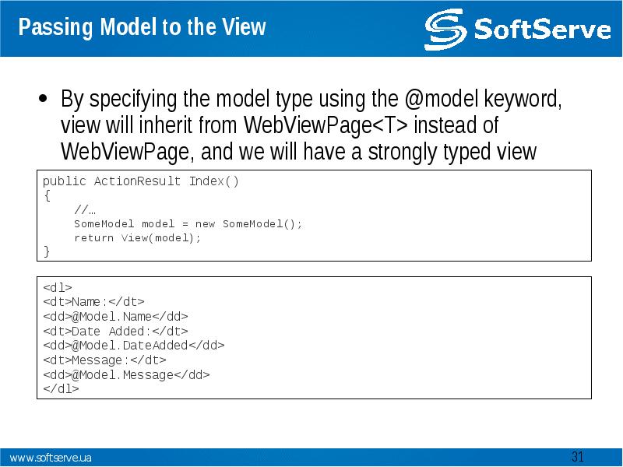Screen dimensions: 623x467
Task: Select the return View(model); statement
Action: tap(137, 238)
